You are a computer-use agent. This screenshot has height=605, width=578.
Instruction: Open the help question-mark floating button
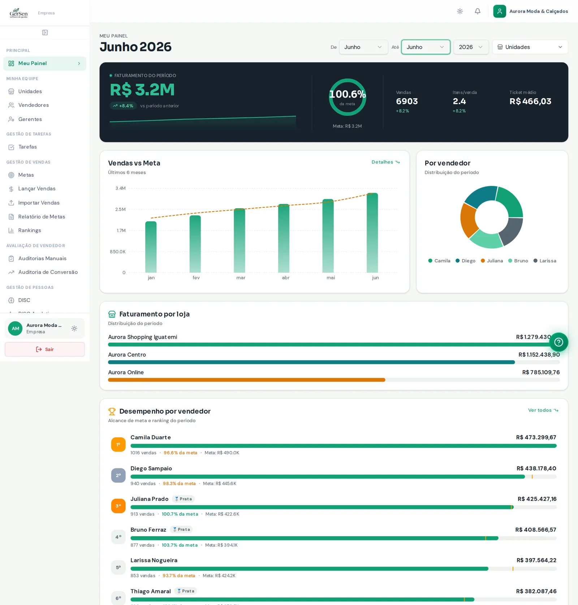[x=558, y=342]
